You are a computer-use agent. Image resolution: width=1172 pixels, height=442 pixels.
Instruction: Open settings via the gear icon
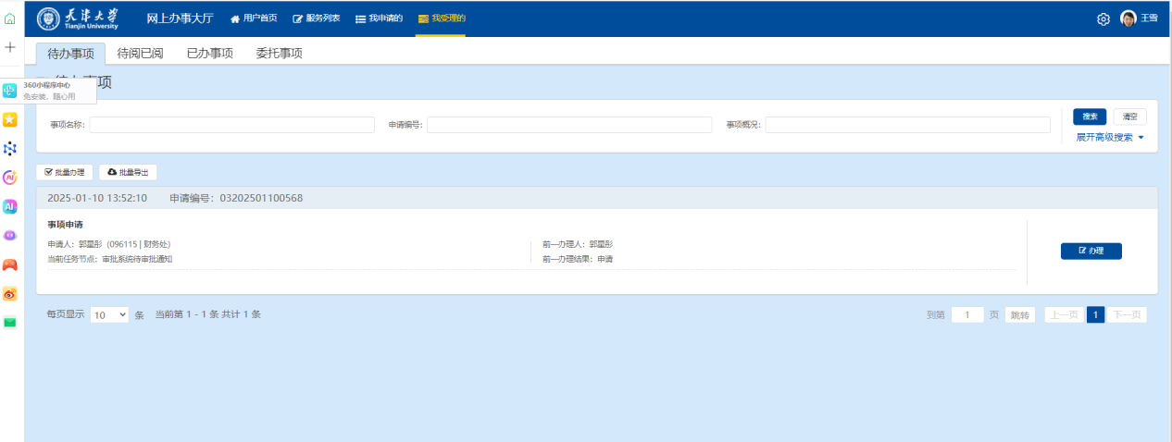1103,19
